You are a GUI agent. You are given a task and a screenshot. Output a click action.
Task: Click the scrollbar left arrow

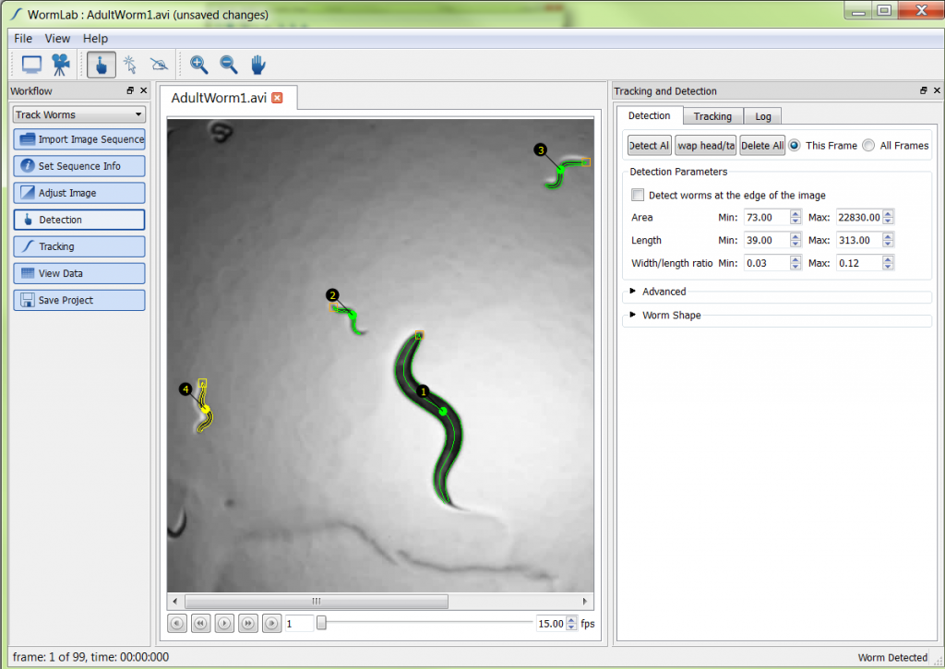pos(174,601)
